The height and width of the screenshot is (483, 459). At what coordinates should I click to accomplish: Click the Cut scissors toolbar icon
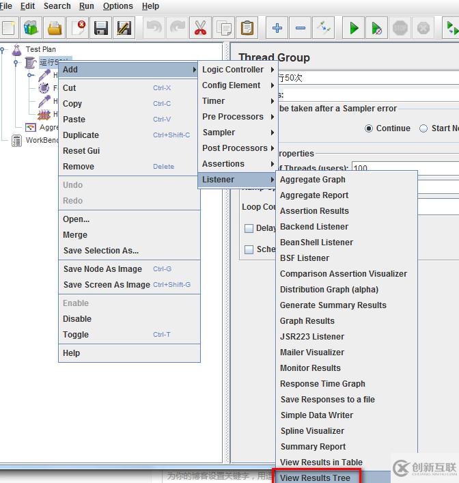point(200,28)
